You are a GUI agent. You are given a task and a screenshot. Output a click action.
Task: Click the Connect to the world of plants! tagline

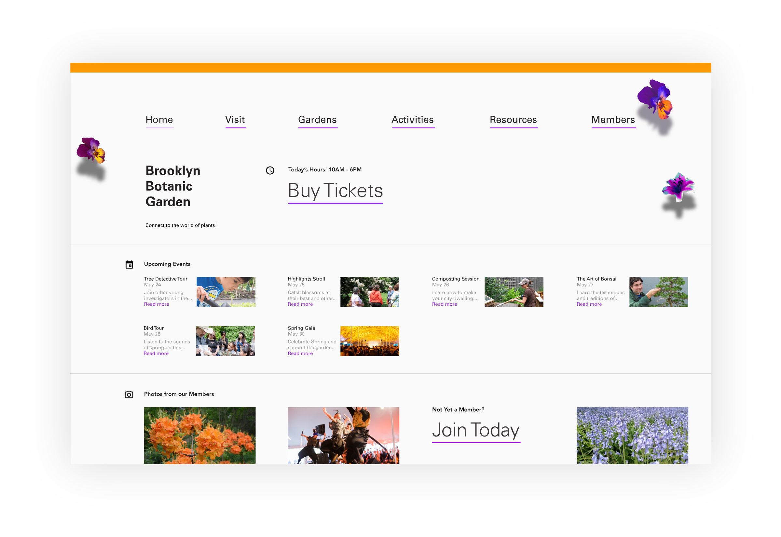(181, 225)
